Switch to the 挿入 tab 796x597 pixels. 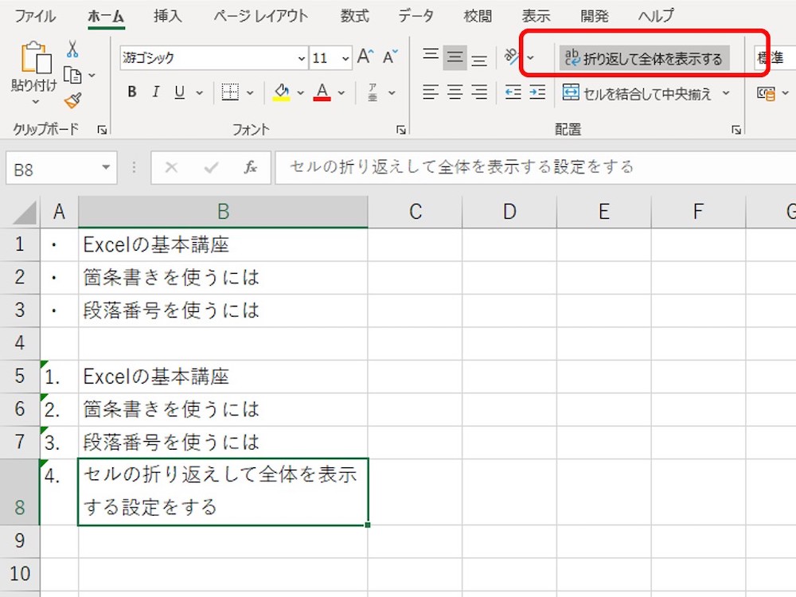click(x=167, y=16)
